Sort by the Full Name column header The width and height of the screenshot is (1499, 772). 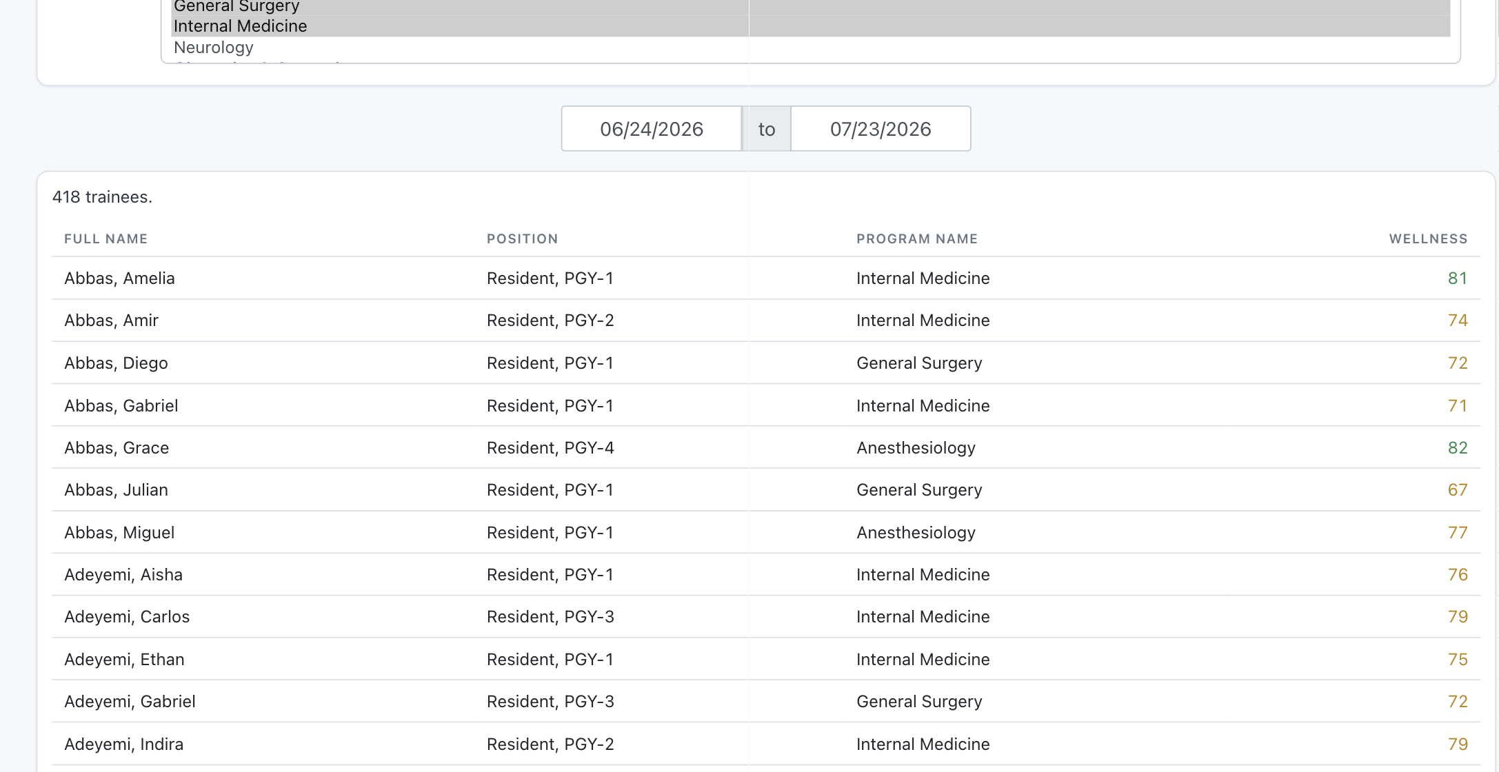(106, 239)
